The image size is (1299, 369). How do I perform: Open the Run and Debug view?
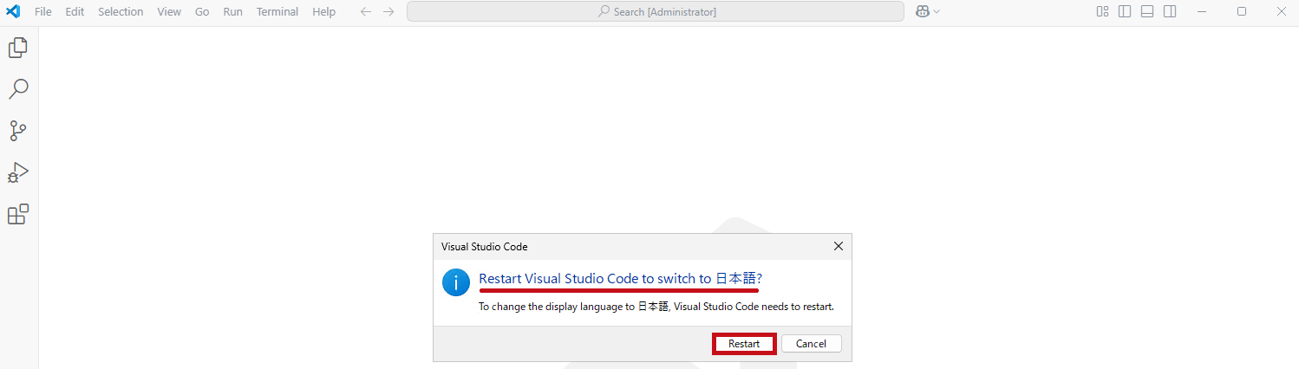(x=18, y=172)
